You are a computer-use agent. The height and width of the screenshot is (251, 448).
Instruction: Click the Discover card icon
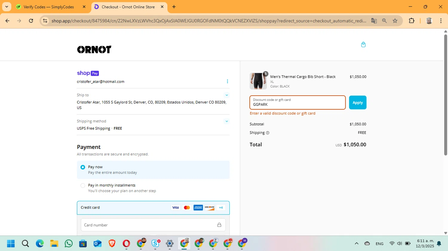point(209,208)
